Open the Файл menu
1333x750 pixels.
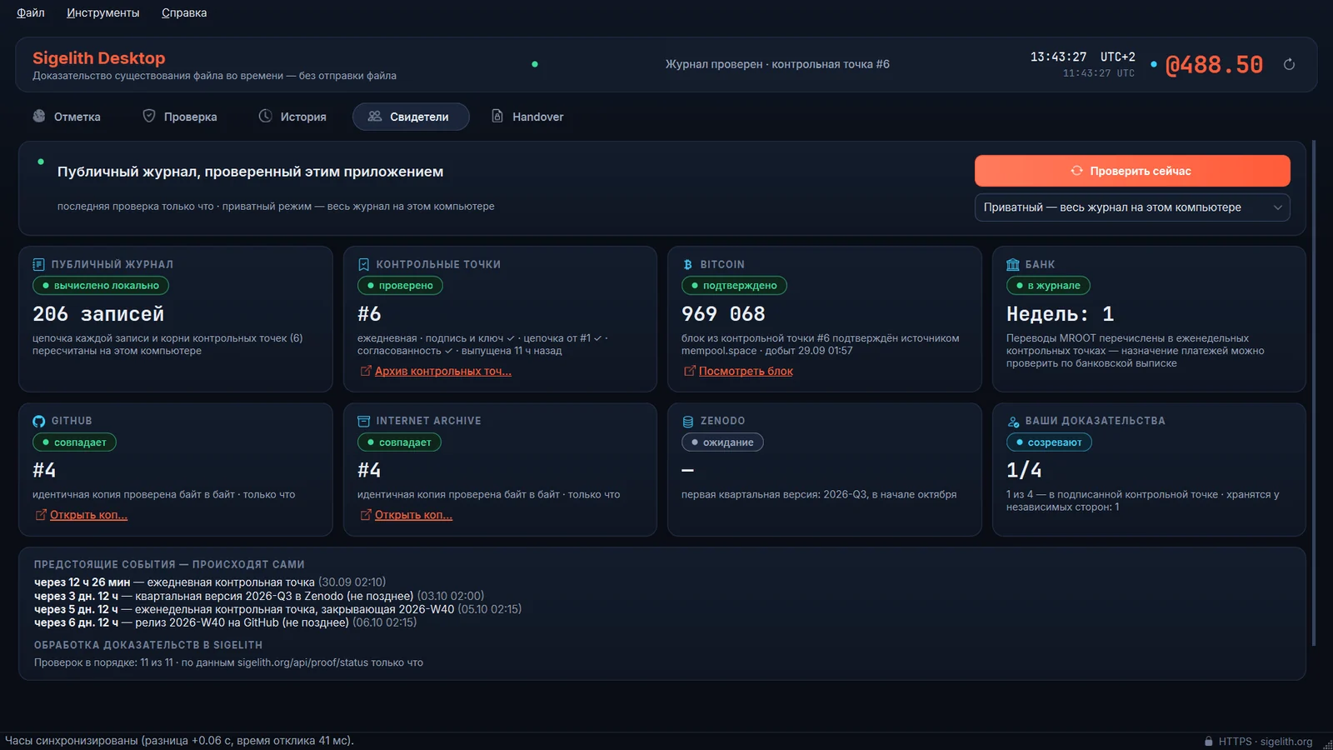31,12
